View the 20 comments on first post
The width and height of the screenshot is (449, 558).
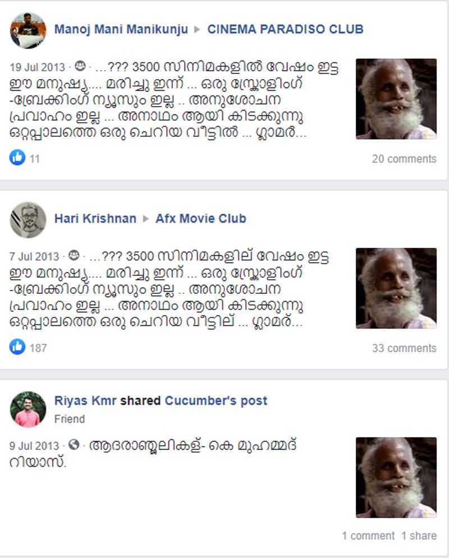[404, 159]
